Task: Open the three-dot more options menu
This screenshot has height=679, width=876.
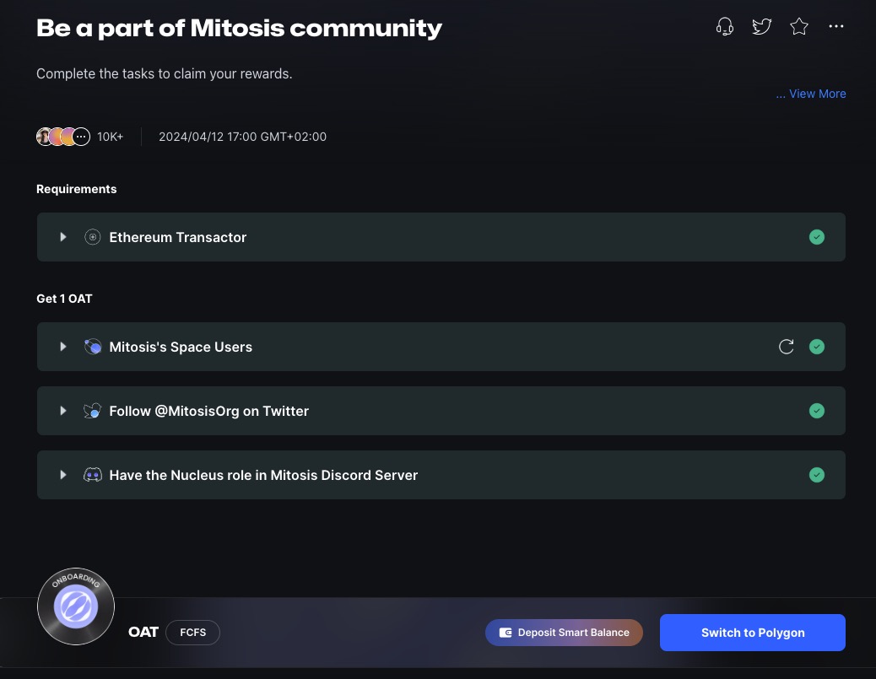Action: [x=835, y=27]
